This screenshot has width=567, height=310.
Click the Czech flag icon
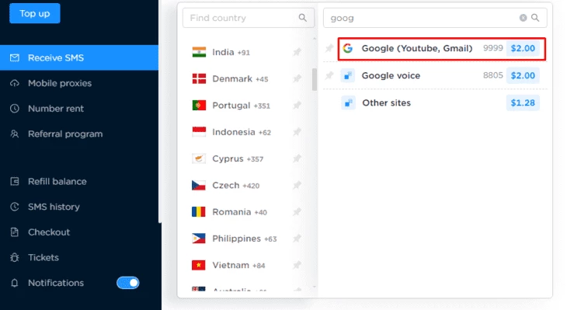coord(199,185)
